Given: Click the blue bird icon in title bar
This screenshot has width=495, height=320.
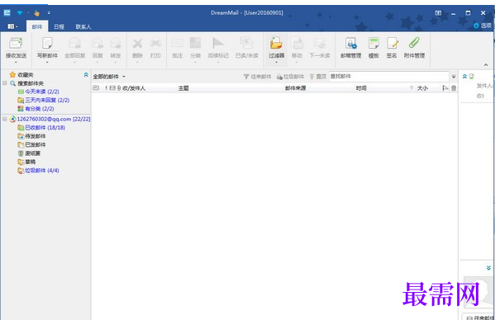Looking at the screenshot, I should click(x=20, y=12).
